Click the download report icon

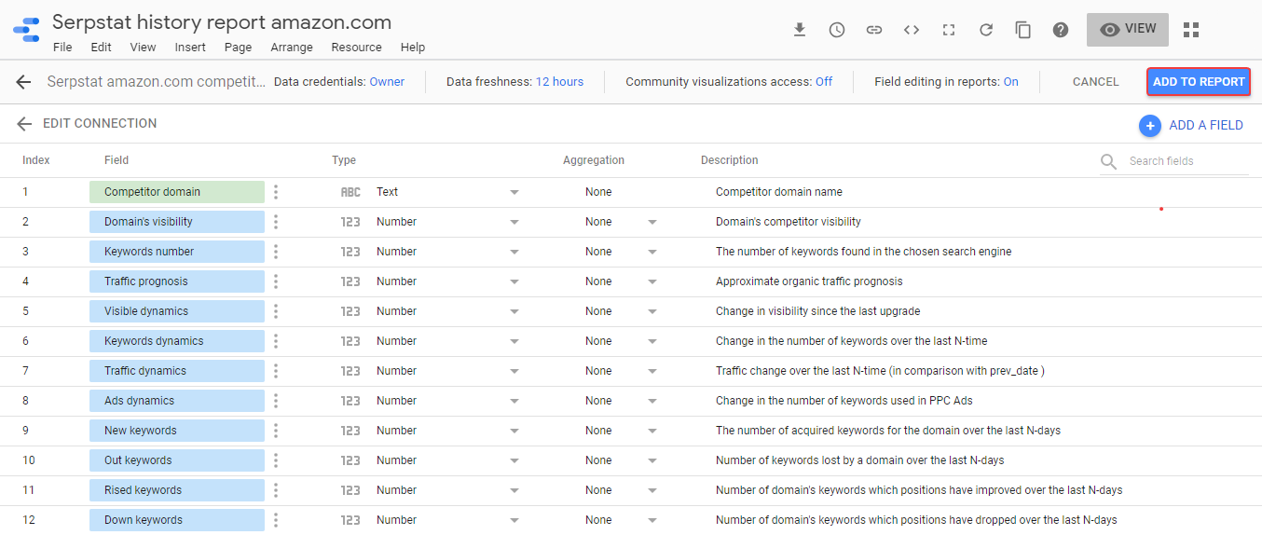click(x=800, y=30)
